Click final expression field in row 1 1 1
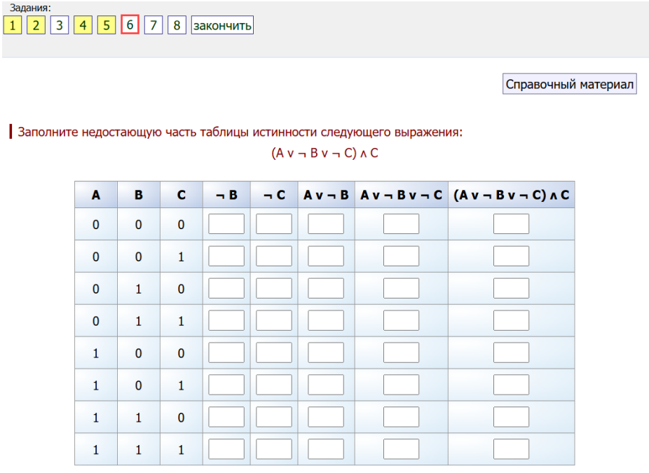This screenshot has height=473, width=649. coord(511,449)
